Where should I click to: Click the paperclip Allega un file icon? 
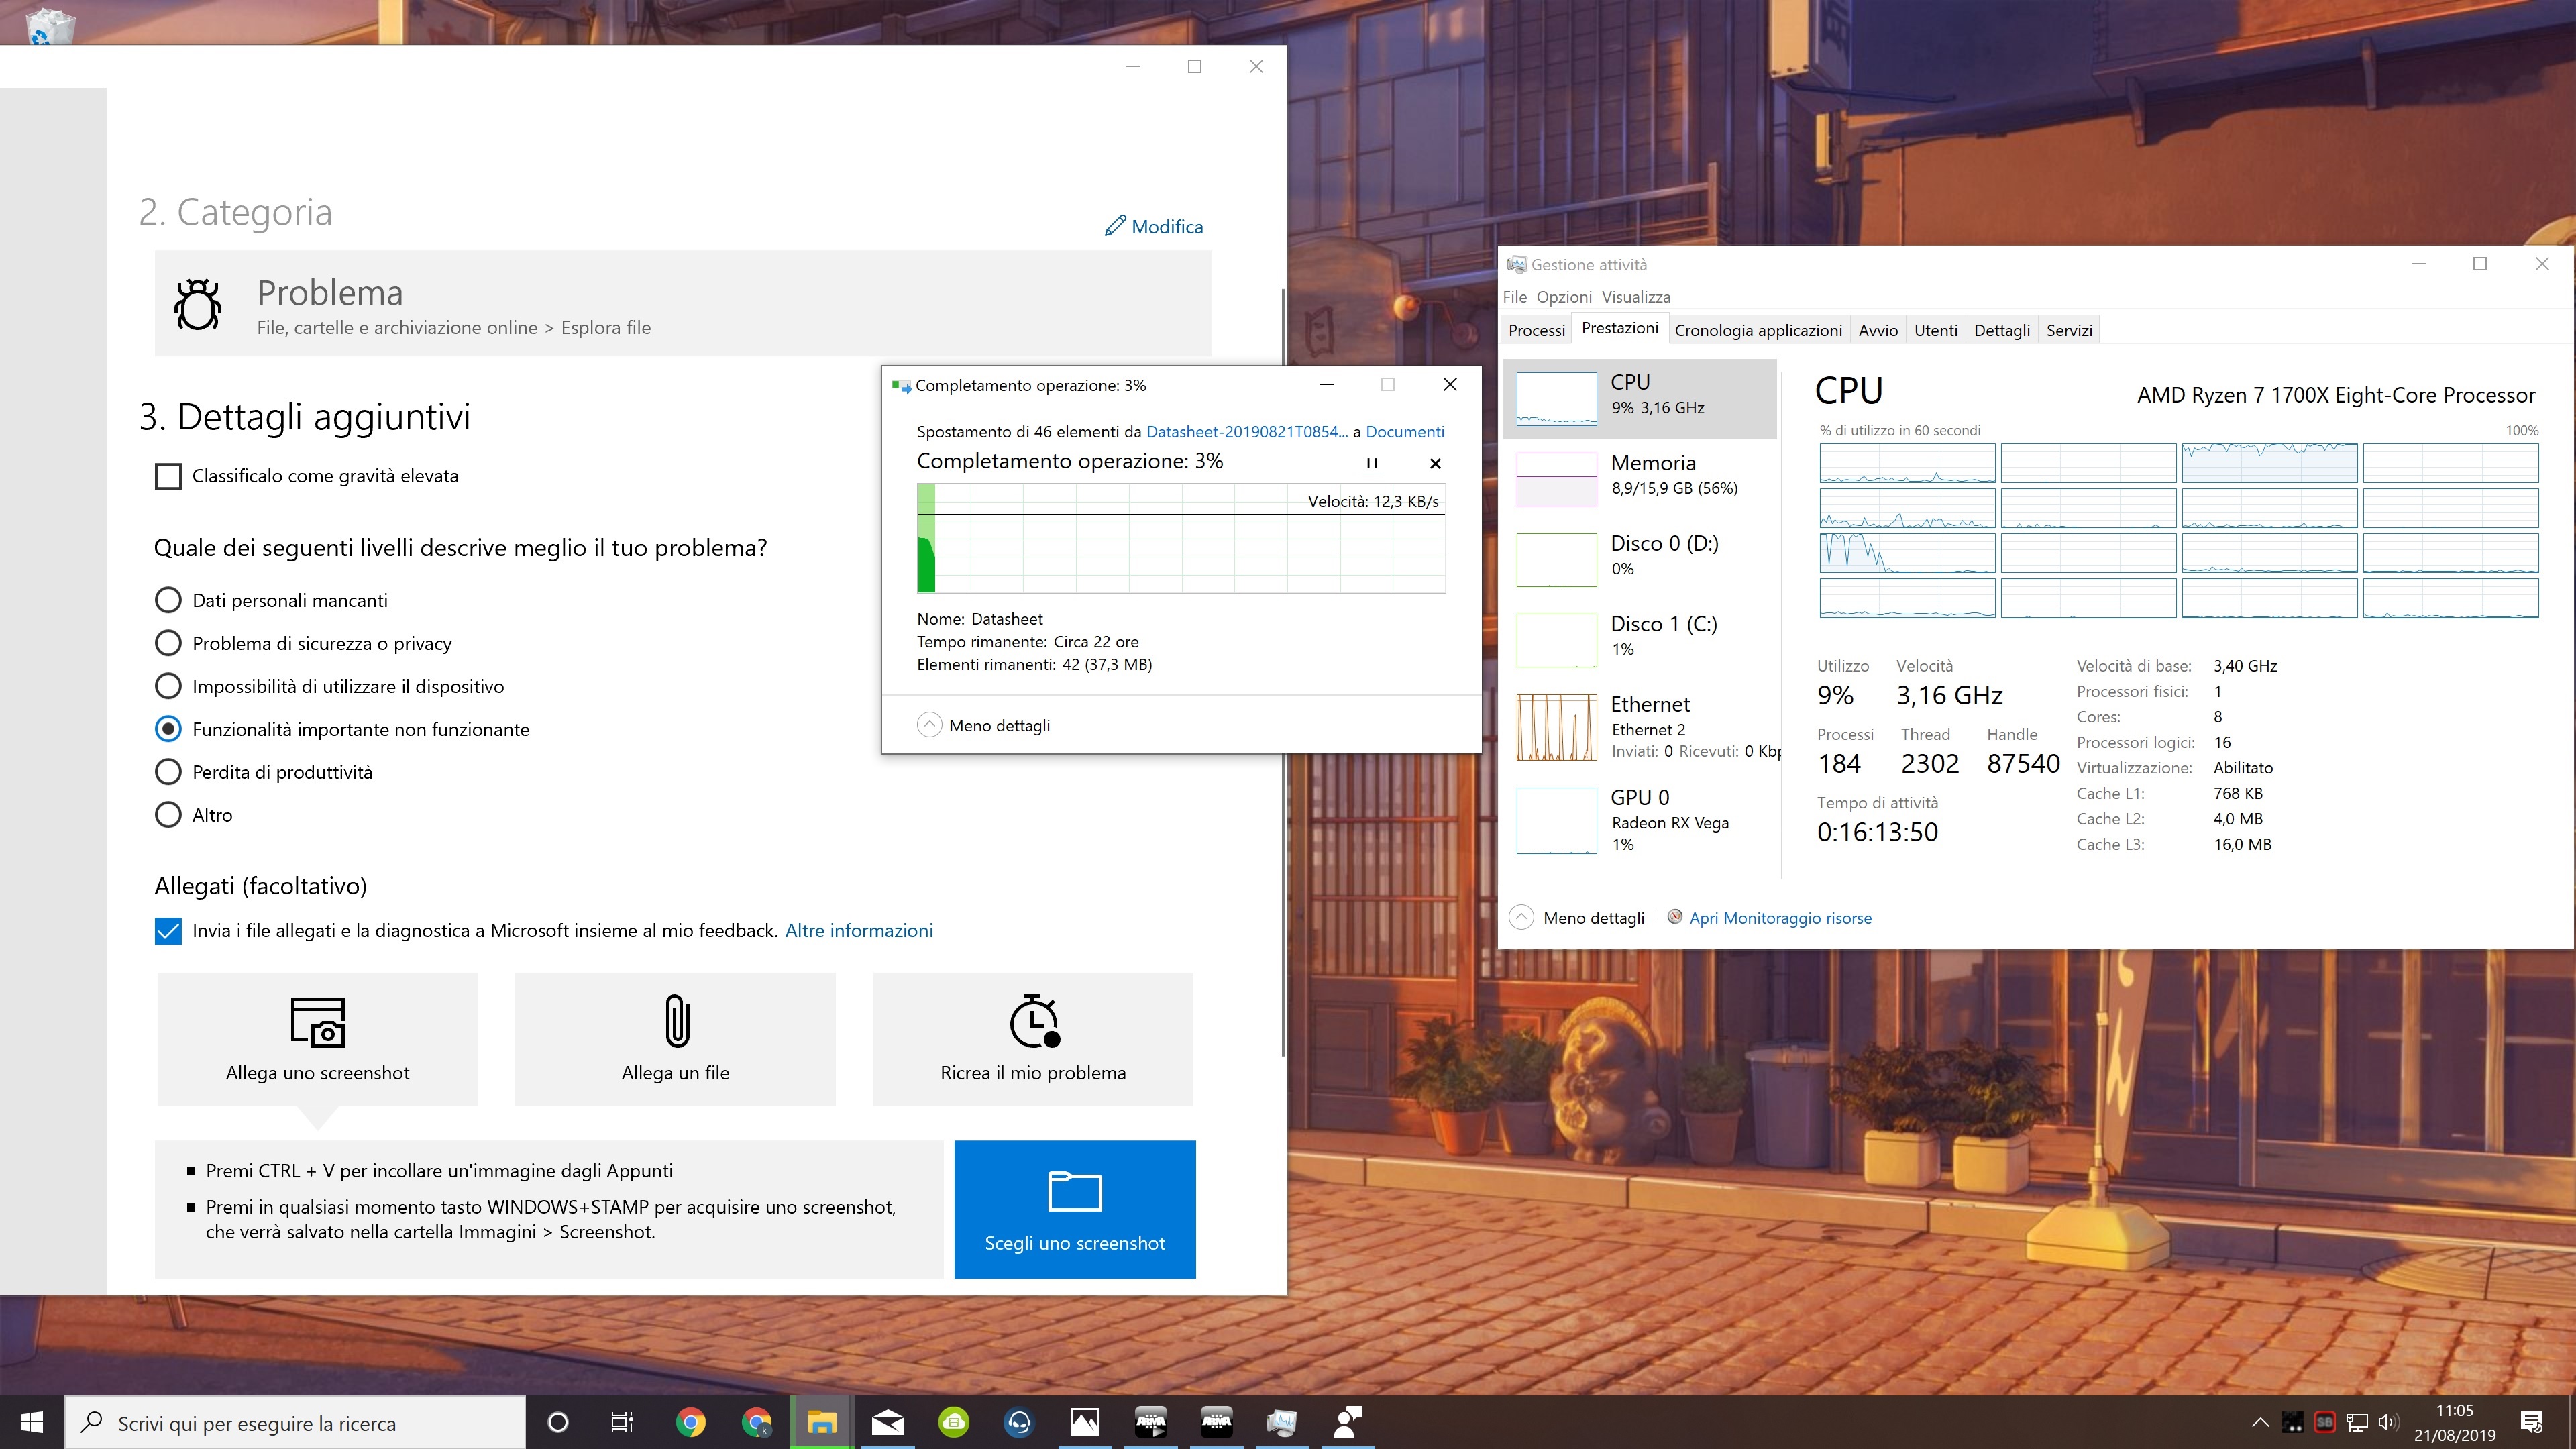(677, 1020)
